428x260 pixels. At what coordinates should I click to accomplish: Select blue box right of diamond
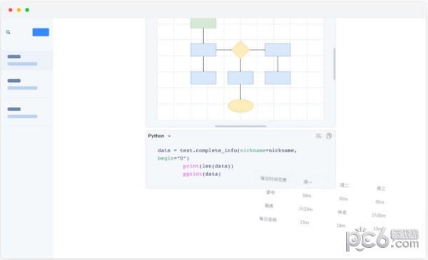[x=277, y=50]
